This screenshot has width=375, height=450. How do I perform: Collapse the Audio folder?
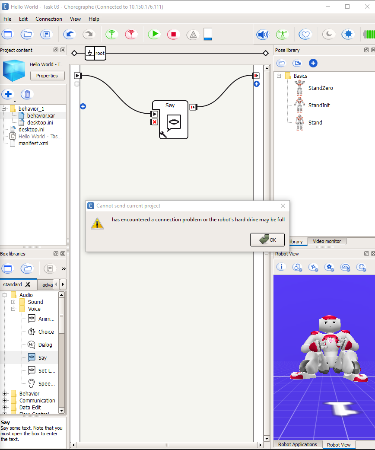(4, 295)
